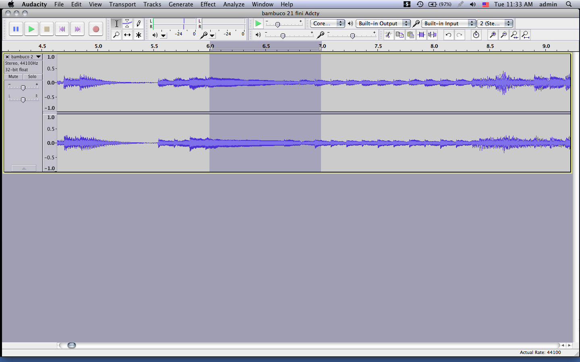Click the timeline ruler at 8.0
The width and height of the screenshot is (580, 362).
pos(434,46)
